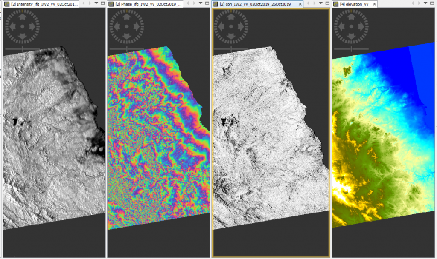Open the tab list dropdown for elevation panel
Screen dimensions: 437x259
pos(425,3)
